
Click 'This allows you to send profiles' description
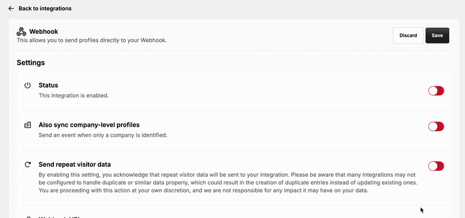click(92, 40)
